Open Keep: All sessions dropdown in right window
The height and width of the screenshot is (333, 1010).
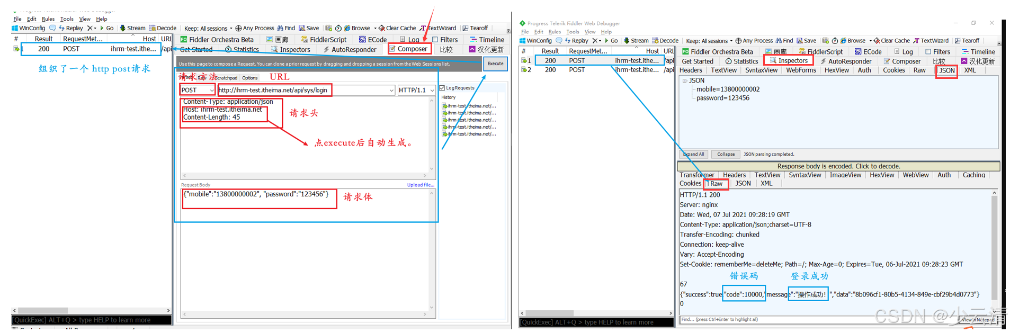(x=709, y=41)
